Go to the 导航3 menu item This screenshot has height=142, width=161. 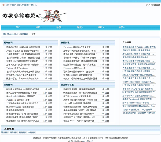[x=80, y=27]
